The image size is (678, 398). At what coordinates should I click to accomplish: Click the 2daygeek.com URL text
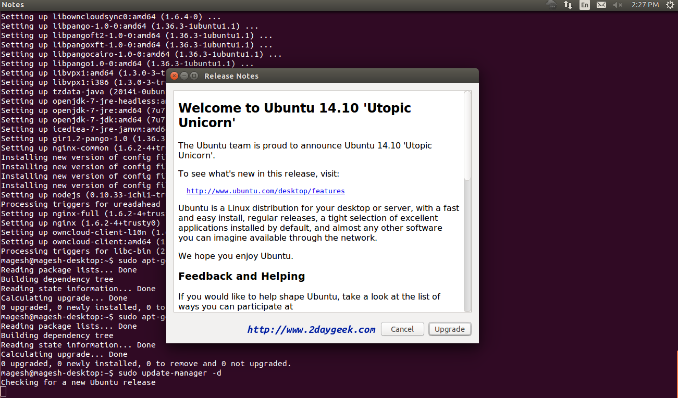pos(311,329)
